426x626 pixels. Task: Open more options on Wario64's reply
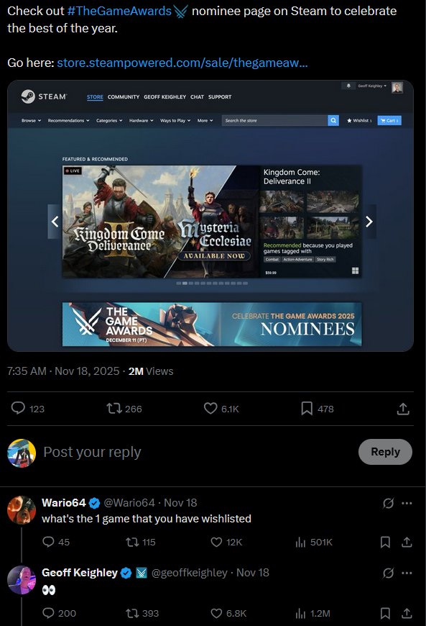coord(407,503)
